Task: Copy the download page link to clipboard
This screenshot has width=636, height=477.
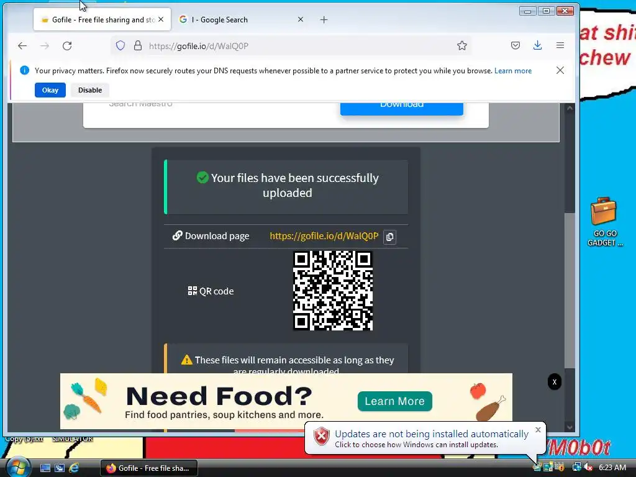Action: coord(390,237)
